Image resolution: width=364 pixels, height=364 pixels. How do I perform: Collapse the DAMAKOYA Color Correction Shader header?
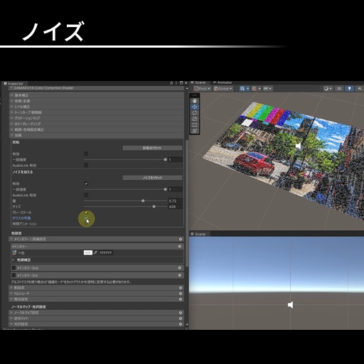click(97, 88)
